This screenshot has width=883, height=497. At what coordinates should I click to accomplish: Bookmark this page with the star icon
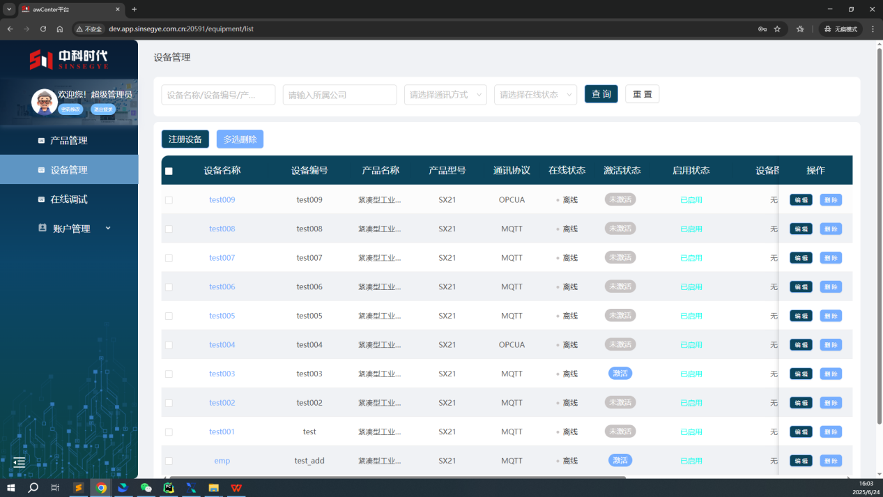(x=777, y=29)
